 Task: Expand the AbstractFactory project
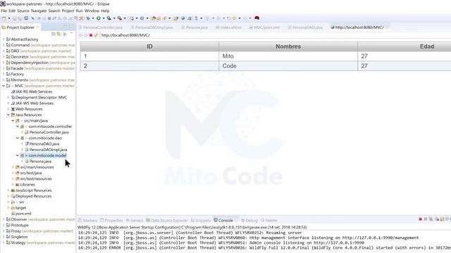click(x=4, y=39)
